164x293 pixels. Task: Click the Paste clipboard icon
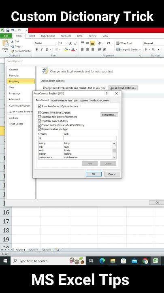(x=5, y=44)
